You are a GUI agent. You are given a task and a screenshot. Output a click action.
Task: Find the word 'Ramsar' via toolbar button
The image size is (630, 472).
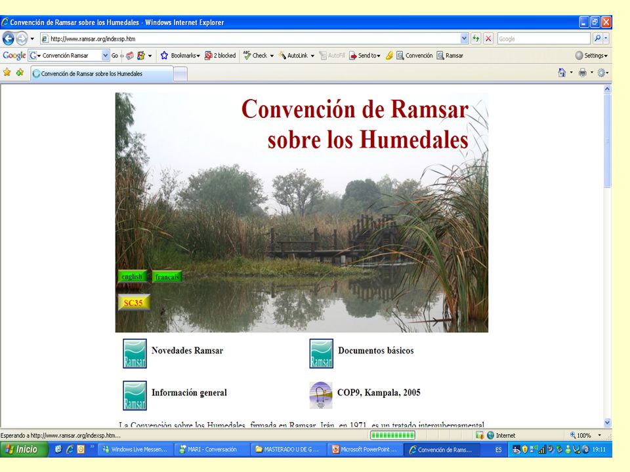(450, 55)
